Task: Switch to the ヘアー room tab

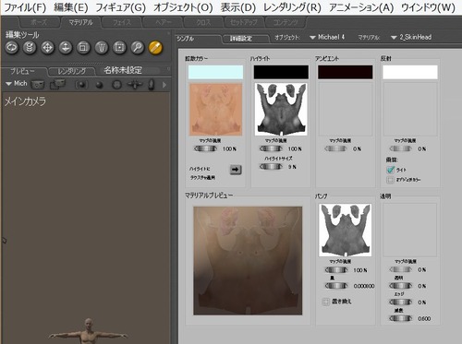Action: tap(163, 22)
